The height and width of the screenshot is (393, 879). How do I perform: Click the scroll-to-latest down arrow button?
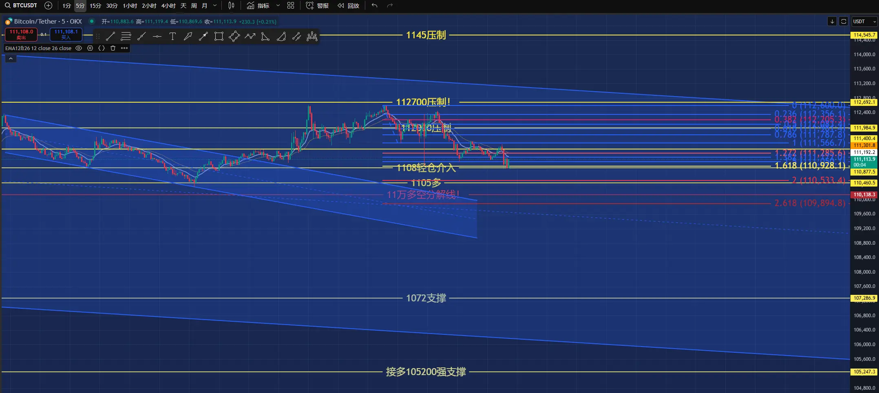click(x=832, y=21)
